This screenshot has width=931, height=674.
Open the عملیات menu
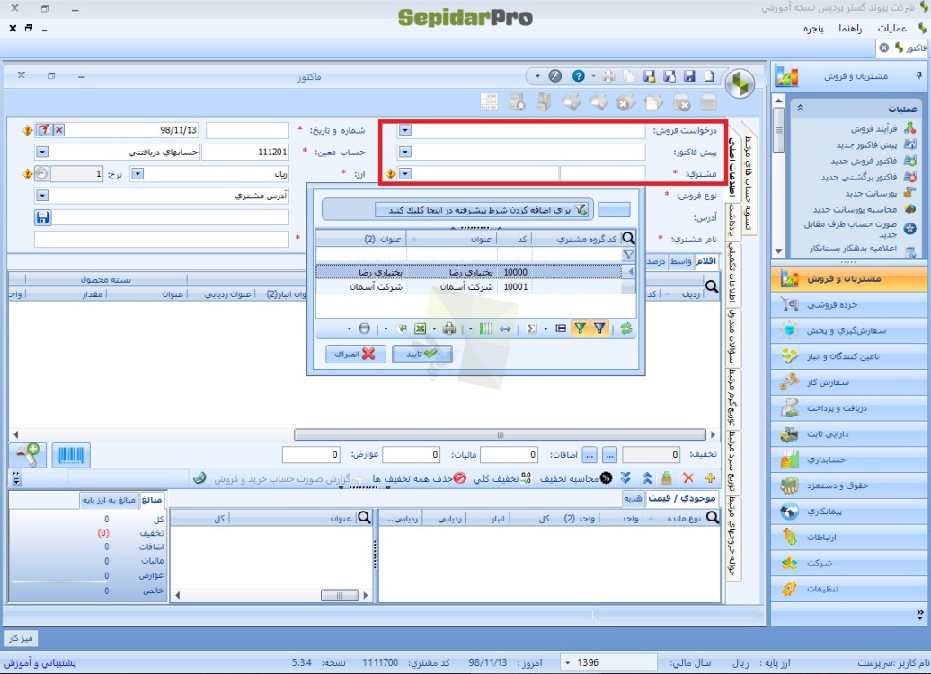click(891, 29)
